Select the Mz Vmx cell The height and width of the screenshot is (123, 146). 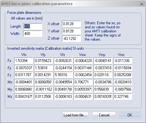click(83, 97)
